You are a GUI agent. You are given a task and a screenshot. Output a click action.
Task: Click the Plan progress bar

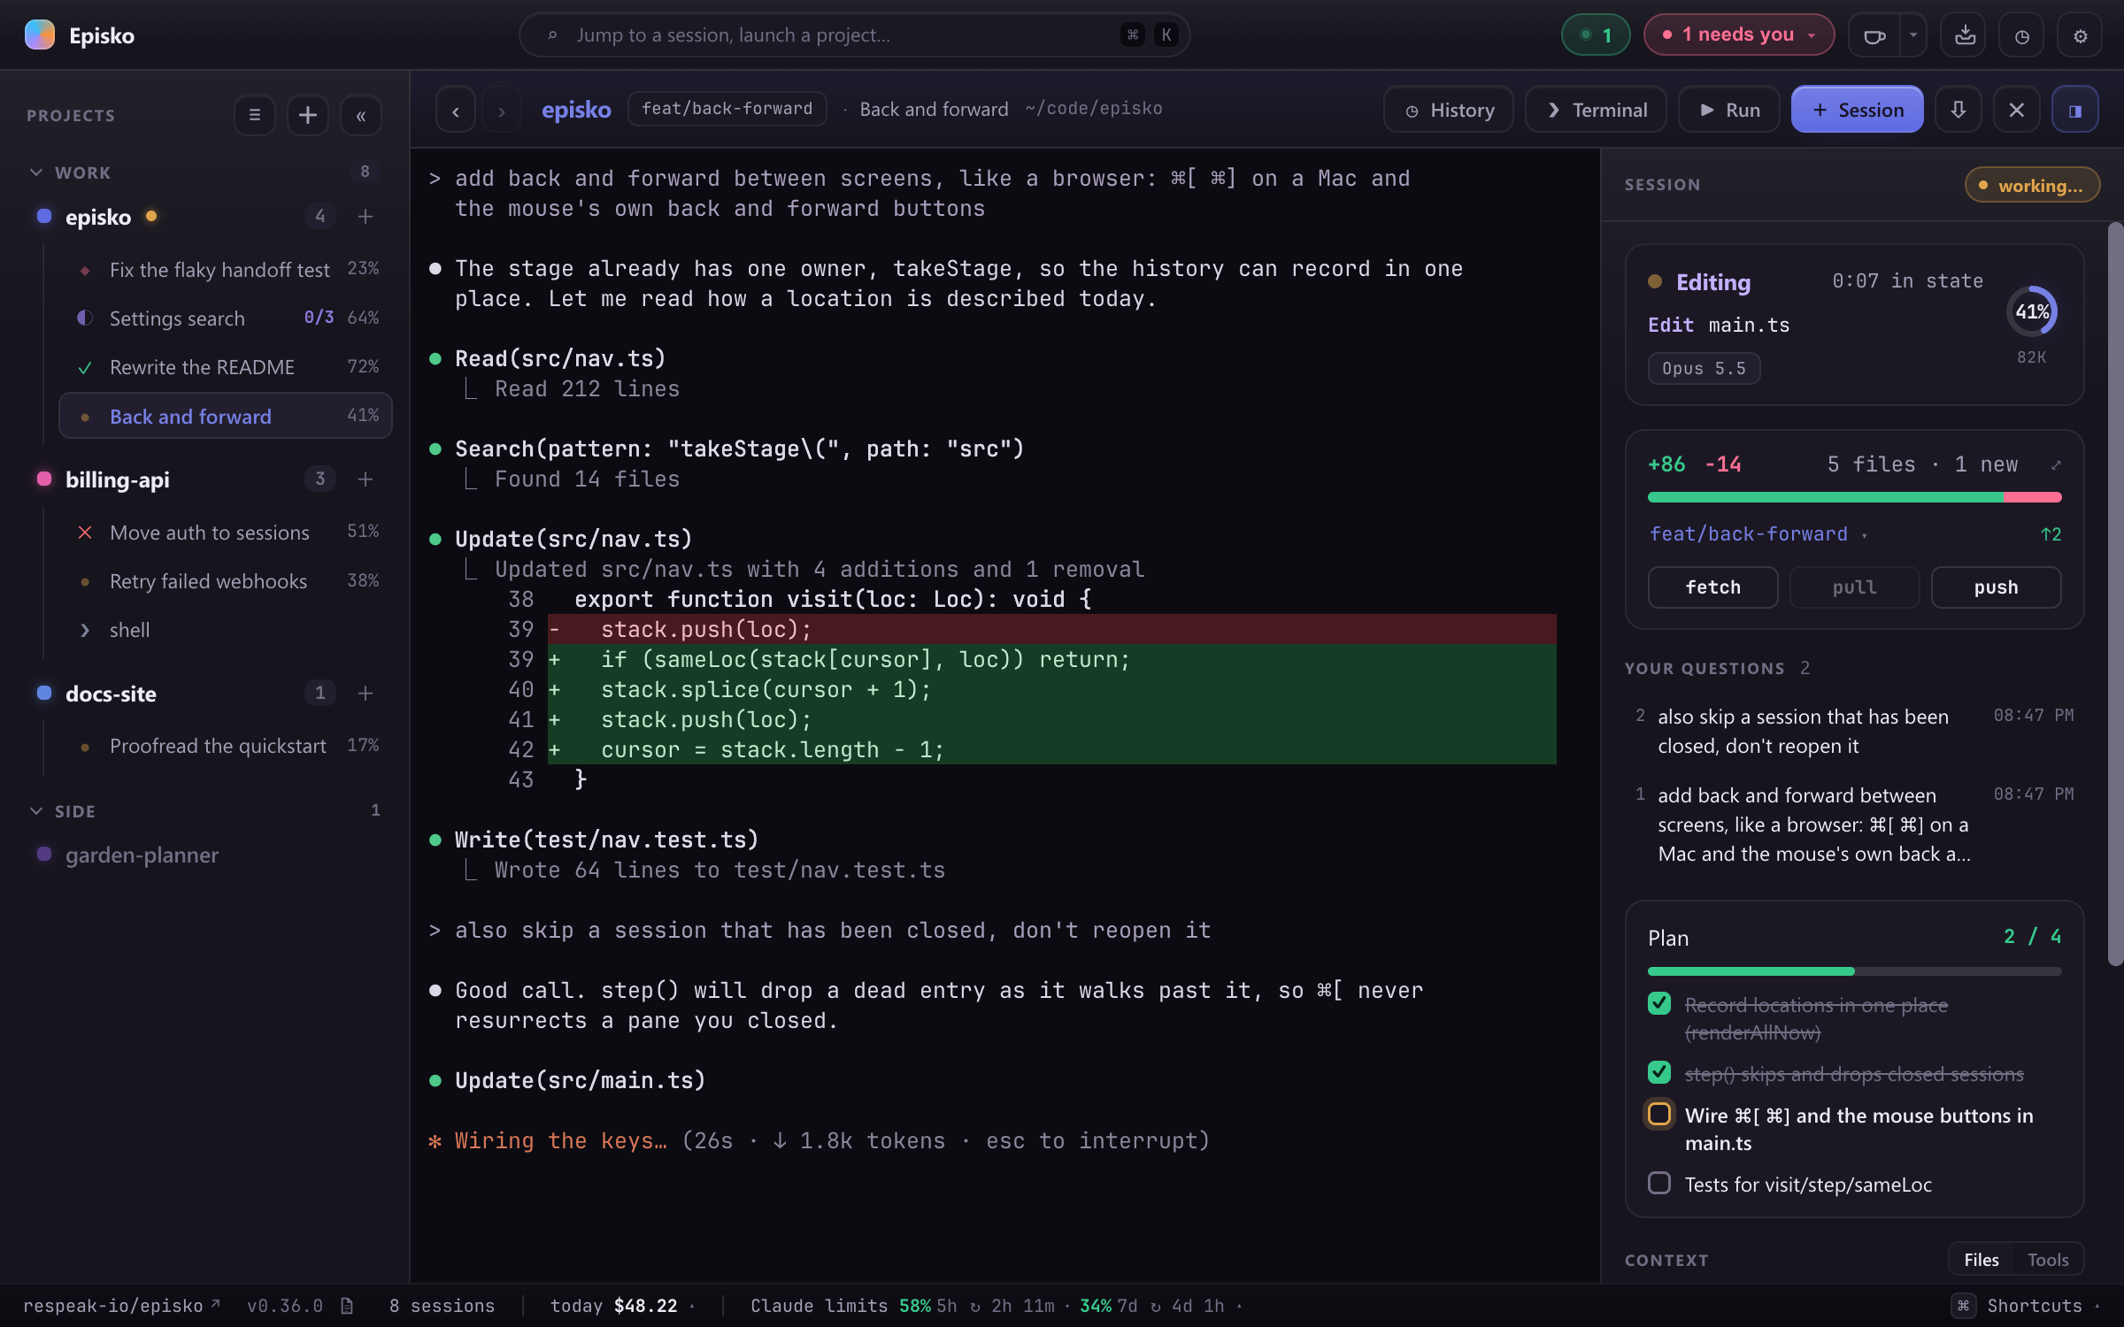(x=1854, y=971)
